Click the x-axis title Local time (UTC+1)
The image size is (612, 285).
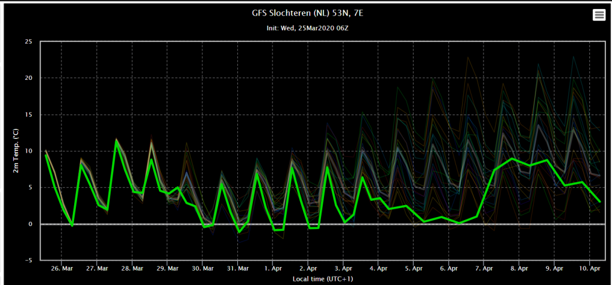pyautogui.click(x=323, y=279)
